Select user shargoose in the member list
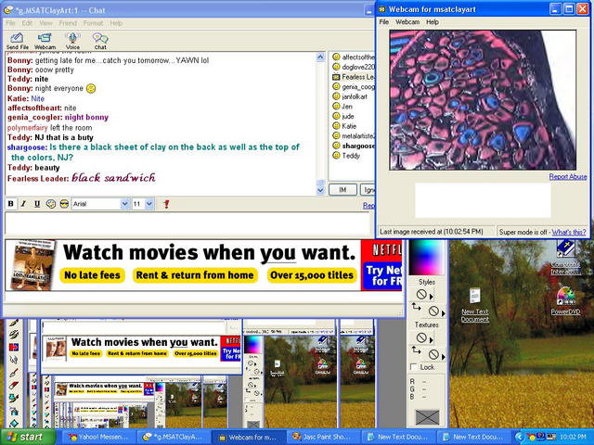 (x=354, y=146)
